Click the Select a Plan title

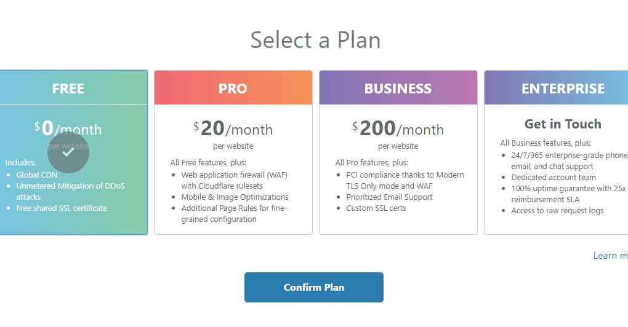(315, 40)
